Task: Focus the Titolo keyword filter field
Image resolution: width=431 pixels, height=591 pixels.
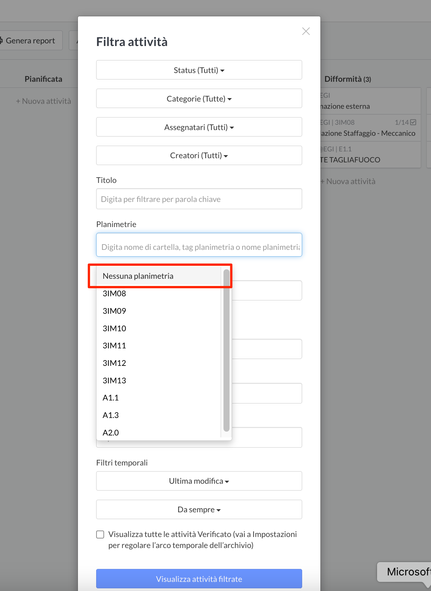Action: click(199, 199)
